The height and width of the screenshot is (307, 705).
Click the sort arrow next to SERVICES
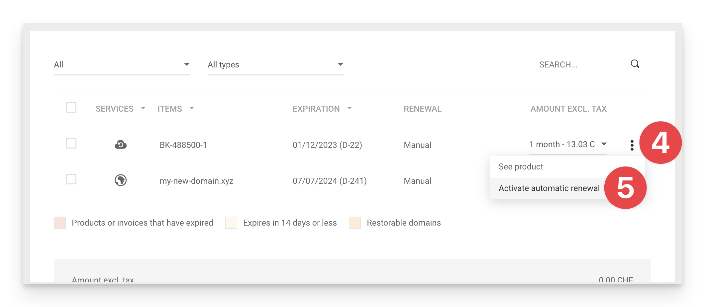144,109
